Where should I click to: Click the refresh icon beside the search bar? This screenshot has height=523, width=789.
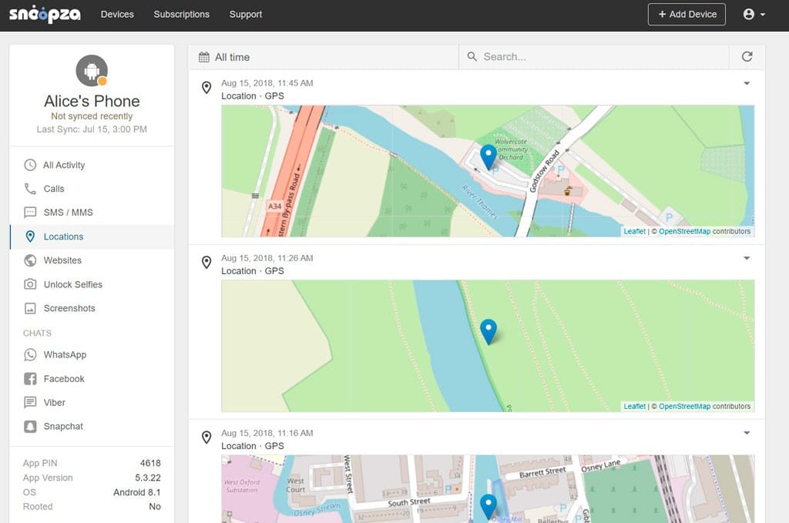(747, 57)
